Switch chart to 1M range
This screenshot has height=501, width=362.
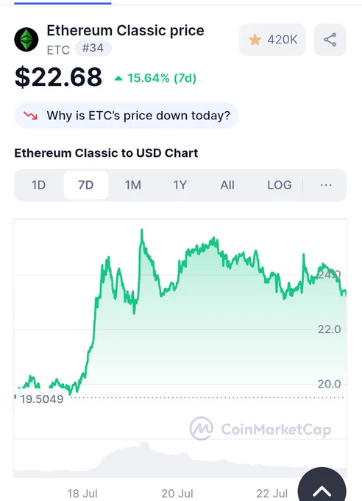132,185
